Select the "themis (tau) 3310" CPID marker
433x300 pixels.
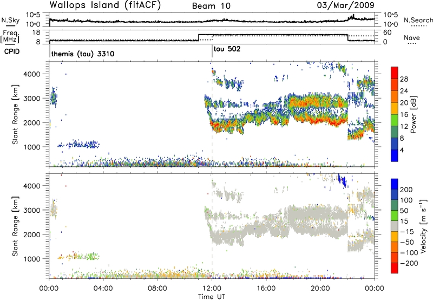83,54
